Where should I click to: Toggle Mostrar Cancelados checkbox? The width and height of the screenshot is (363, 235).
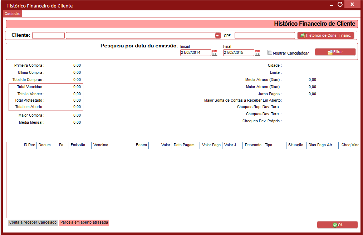click(270, 52)
